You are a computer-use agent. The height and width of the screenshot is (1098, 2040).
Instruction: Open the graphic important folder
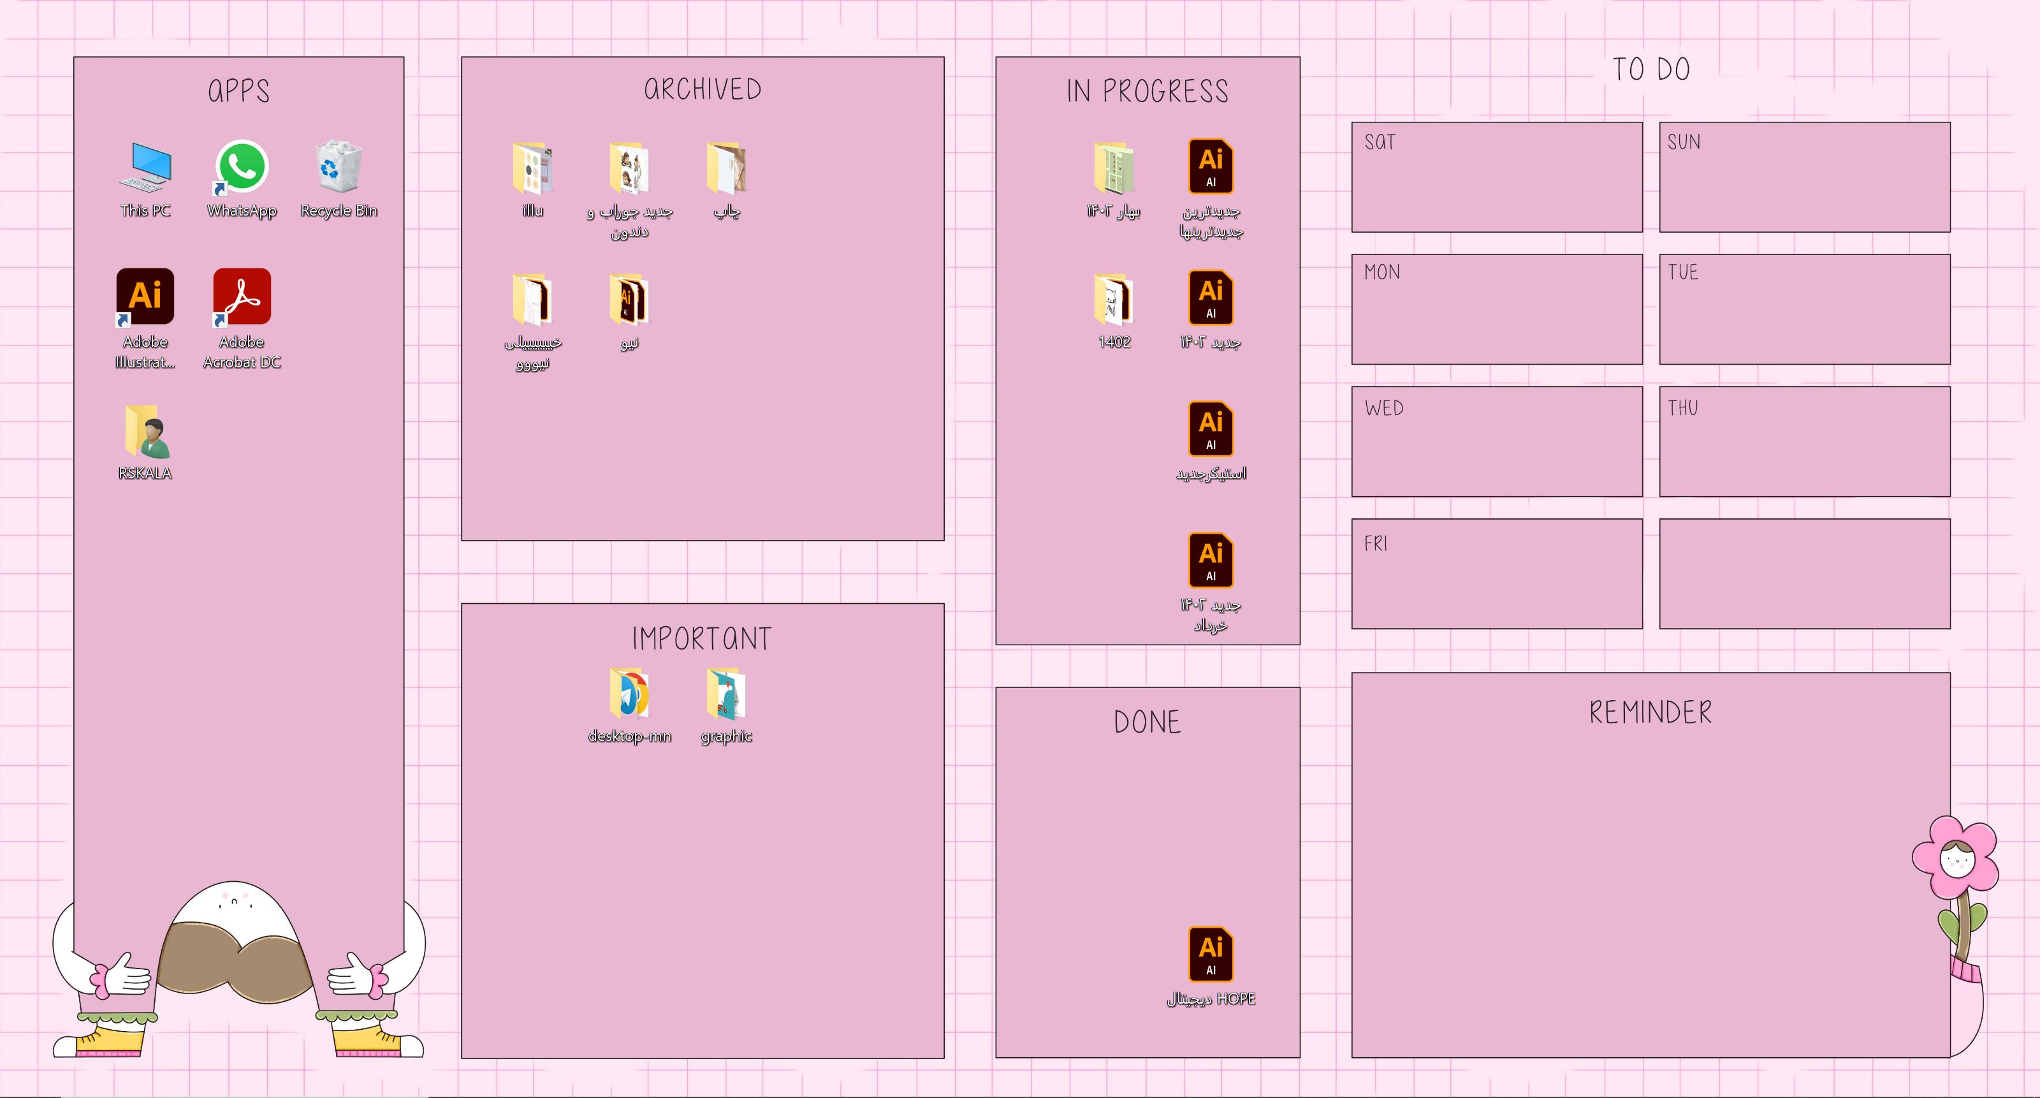(x=726, y=701)
